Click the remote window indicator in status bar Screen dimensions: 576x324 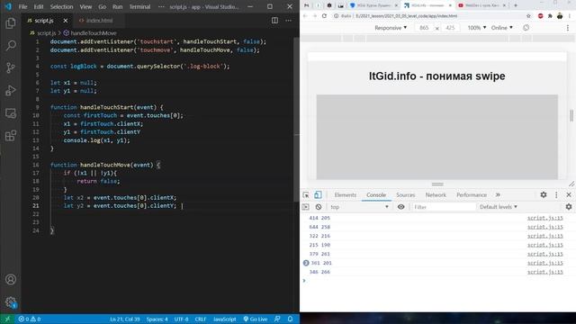(7, 319)
